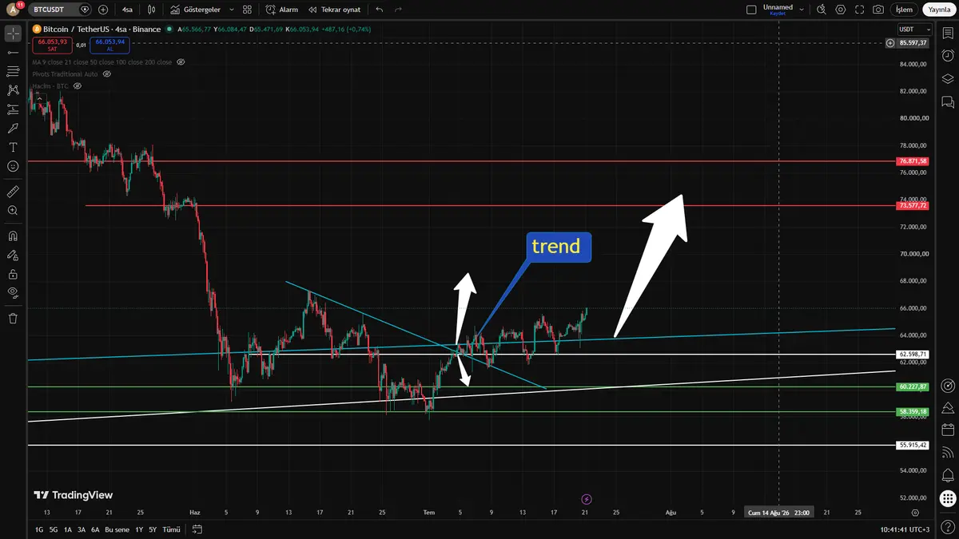Screen dimensions: 959x539
Task: Toggle visibility of the Hacim volume indicator
Action: [78, 85]
